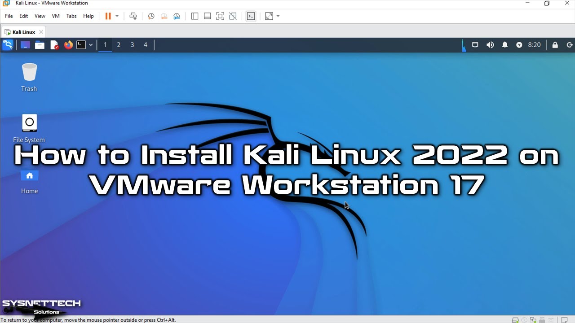The width and height of the screenshot is (575, 323).
Task: Select the File System desktop icon
Action: click(29, 128)
